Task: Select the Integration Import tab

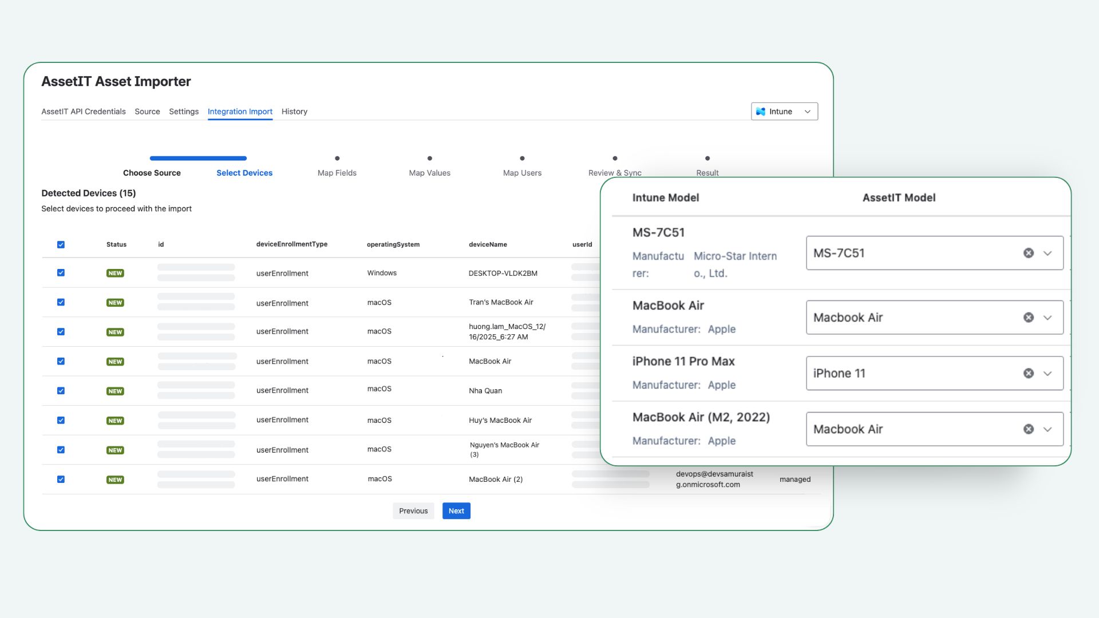Action: coord(240,112)
